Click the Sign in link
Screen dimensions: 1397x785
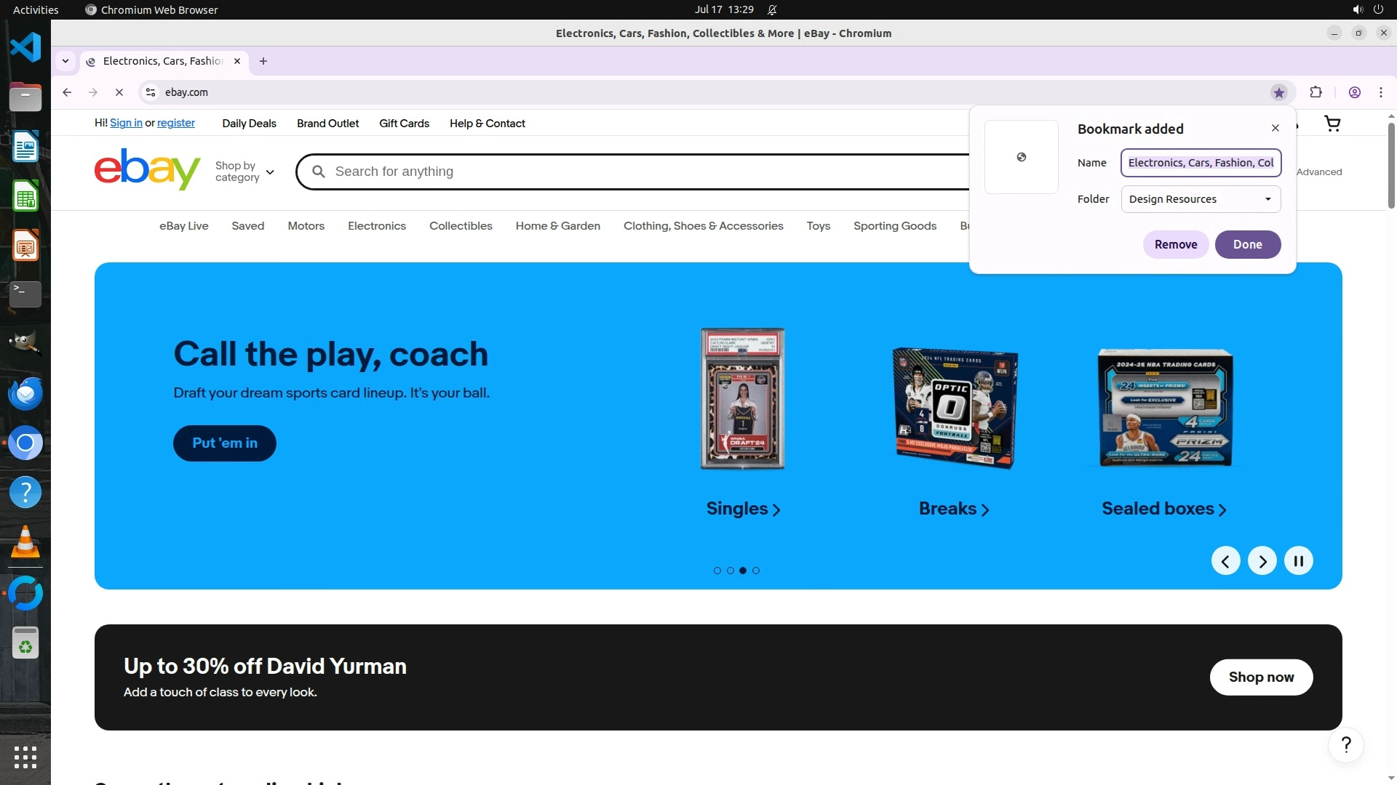[126, 124]
